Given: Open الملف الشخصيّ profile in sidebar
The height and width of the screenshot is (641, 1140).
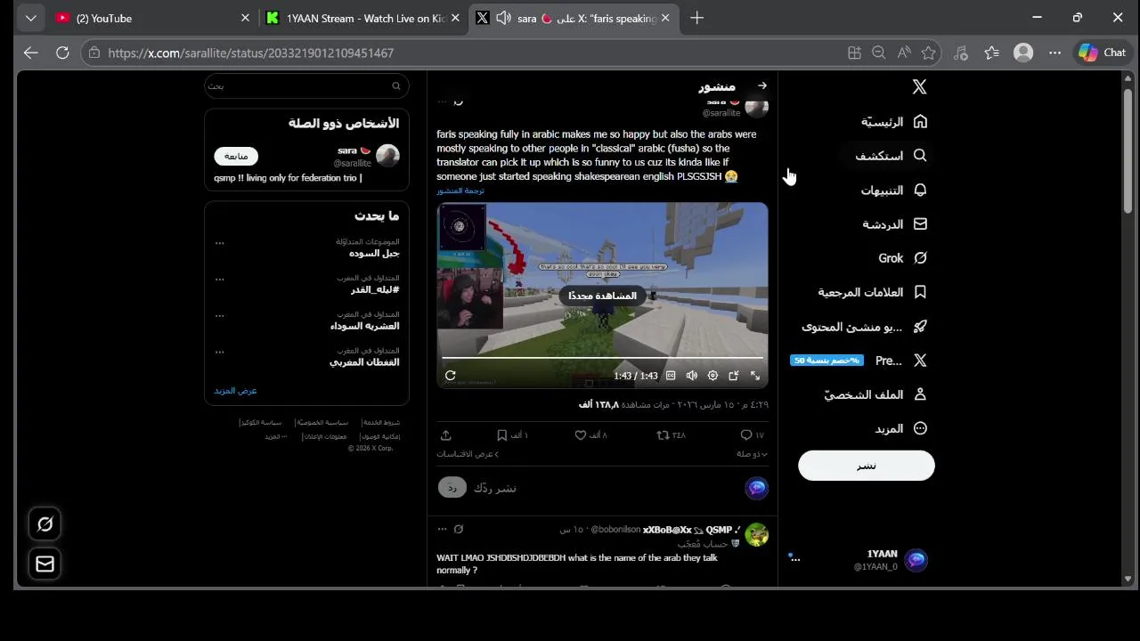Looking at the screenshot, I should click(x=875, y=394).
